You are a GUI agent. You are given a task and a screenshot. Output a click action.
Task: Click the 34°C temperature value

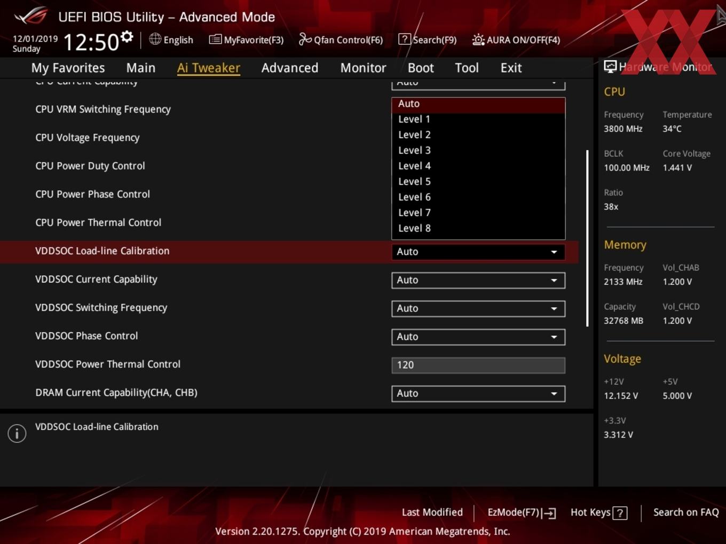[x=672, y=129]
